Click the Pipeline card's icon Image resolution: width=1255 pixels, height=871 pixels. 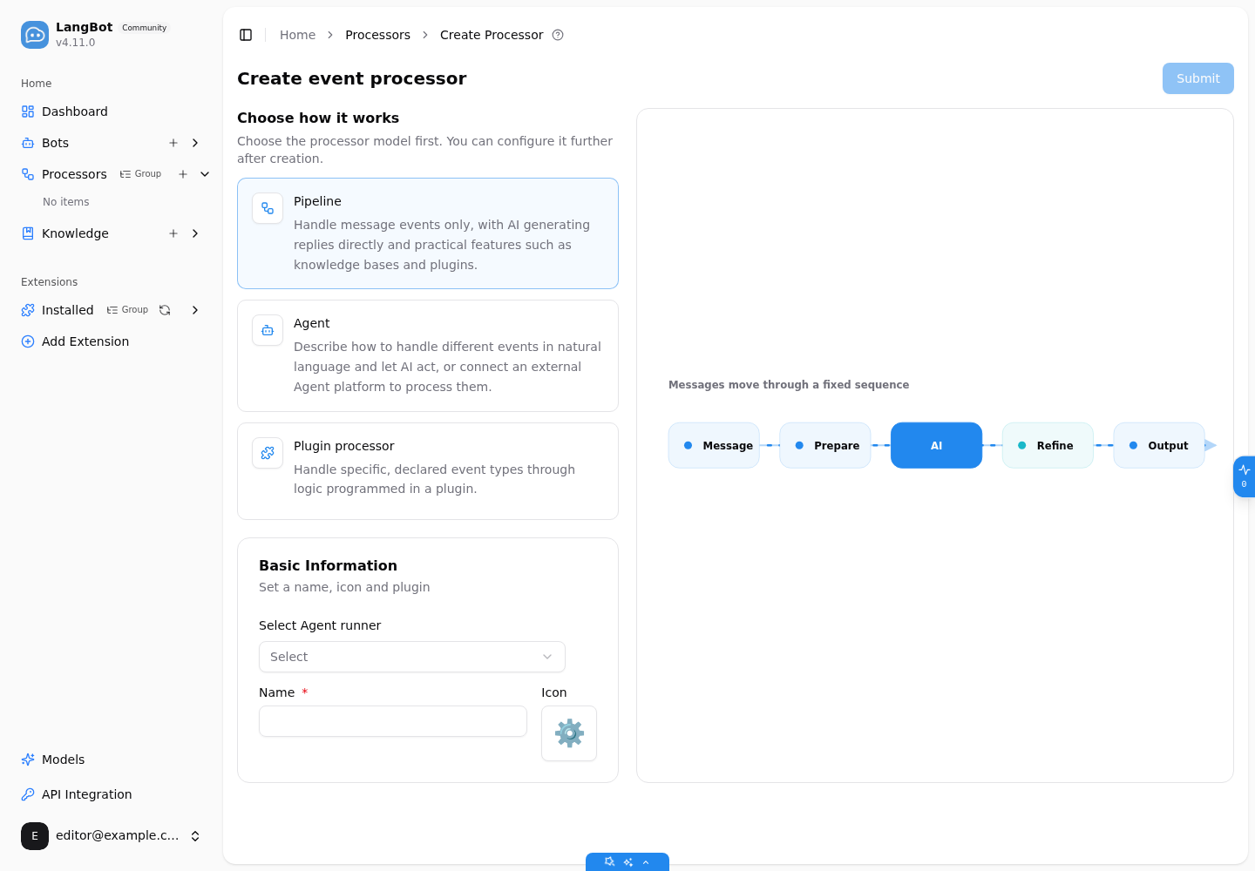coord(268,208)
